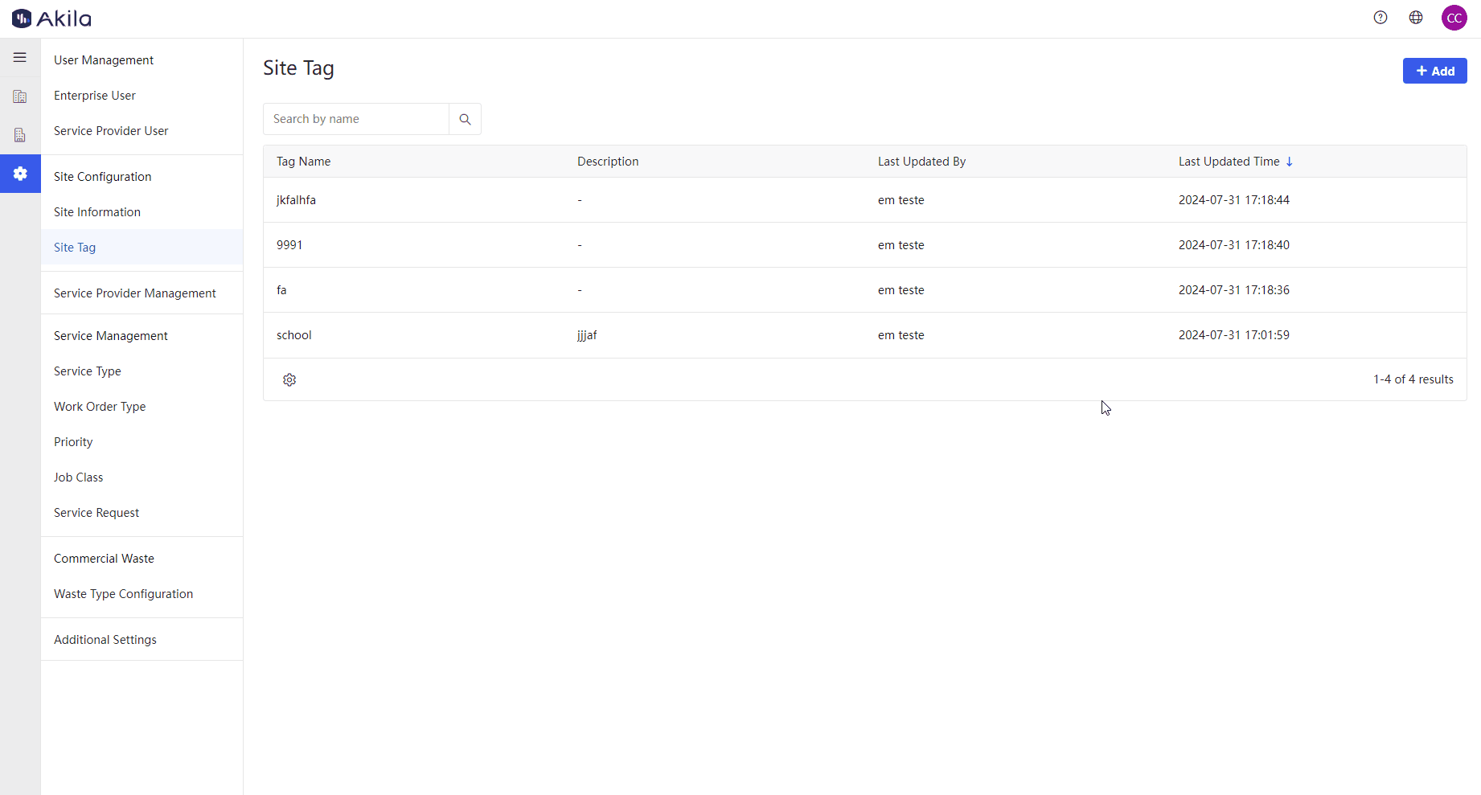Go to Enterprise User page
Image resolution: width=1481 pixels, height=795 pixels.
[95, 96]
